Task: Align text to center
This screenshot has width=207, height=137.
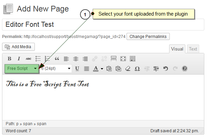Action: click(x=76, y=59)
